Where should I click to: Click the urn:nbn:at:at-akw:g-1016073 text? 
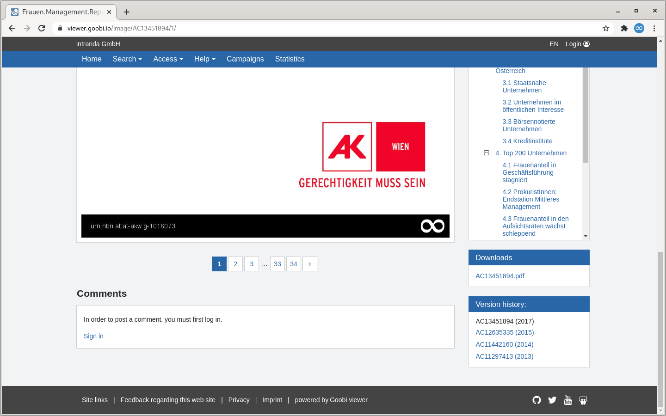pyautogui.click(x=133, y=226)
